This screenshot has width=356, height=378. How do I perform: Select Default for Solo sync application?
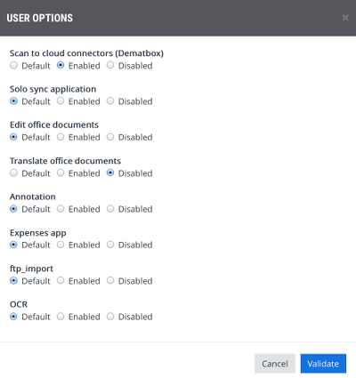pyautogui.click(x=13, y=101)
